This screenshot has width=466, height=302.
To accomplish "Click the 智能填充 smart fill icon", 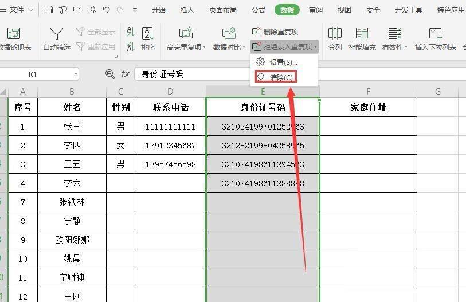I will pyautogui.click(x=362, y=33).
